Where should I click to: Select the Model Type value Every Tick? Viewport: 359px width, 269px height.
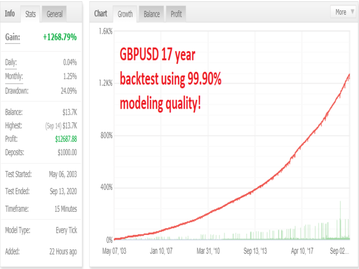(66, 230)
